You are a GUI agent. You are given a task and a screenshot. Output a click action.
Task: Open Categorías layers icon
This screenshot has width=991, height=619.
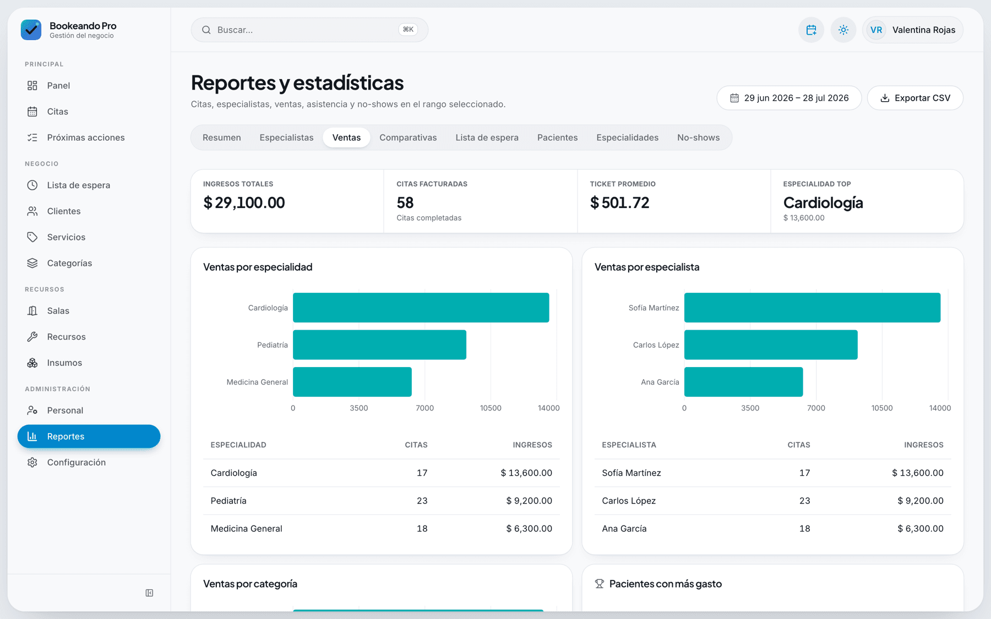(32, 262)
